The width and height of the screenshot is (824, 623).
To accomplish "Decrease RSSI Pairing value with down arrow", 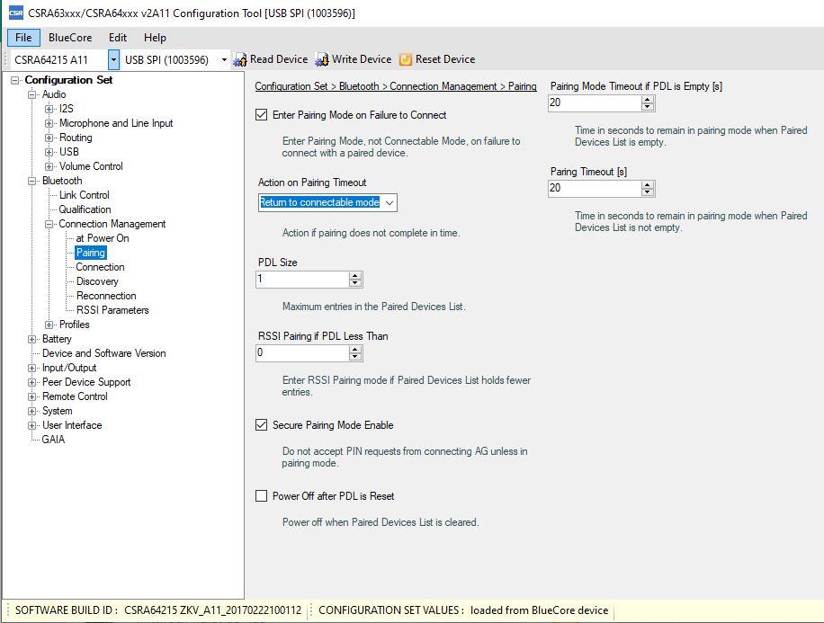I will (x=355, y=357).
